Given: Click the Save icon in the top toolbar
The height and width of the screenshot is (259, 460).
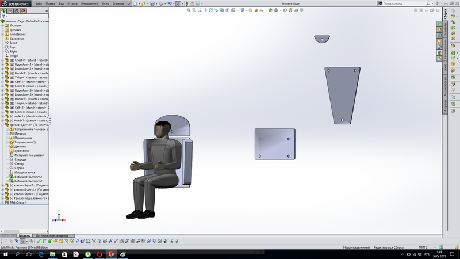Looking at the screenshot, I should [152, 3].
